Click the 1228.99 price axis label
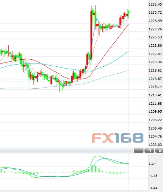This screenshot has width=163, height=192. point(155,21)
